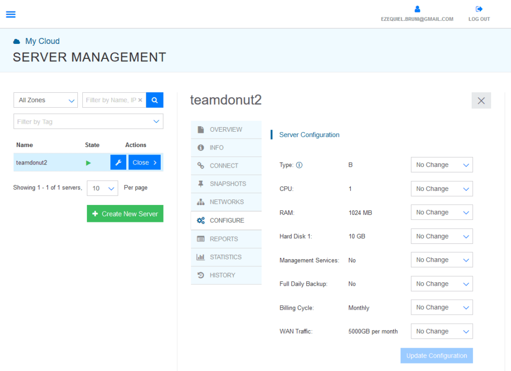Click the Filter by Name input field
Screen dimensions: 511x371
coord(111,100)
